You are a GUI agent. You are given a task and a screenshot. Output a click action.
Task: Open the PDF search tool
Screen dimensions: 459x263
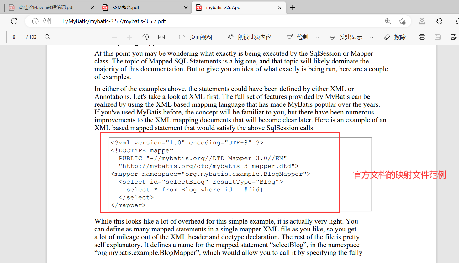pyautogui.click(x=47, y=37)
